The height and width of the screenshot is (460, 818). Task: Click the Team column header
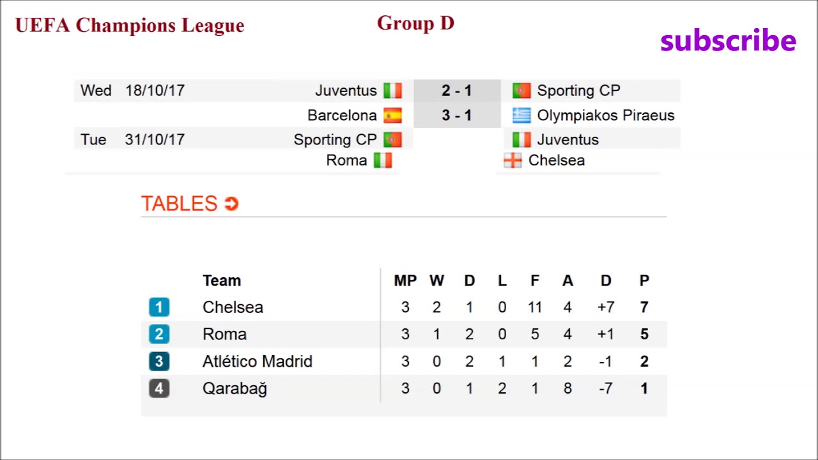(222, 280)
